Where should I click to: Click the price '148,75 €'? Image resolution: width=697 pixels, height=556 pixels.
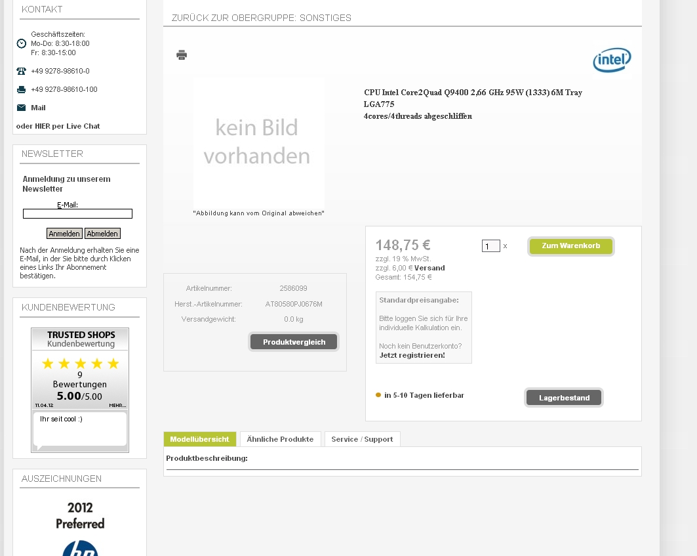pyautogui.click(x=403, y=246)
